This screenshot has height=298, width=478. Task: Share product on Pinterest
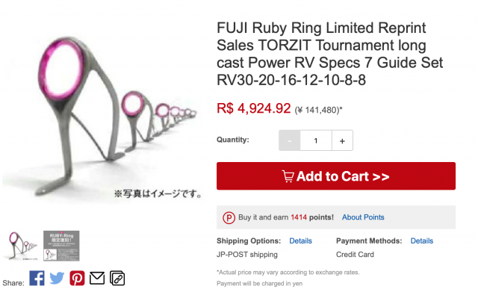77,278
